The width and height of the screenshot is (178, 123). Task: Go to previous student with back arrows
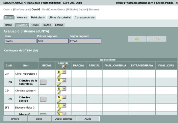(x=137, y=39)
